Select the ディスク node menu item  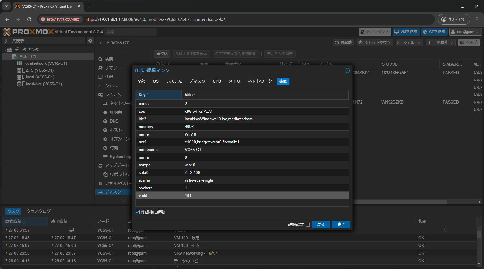point(113,192)
